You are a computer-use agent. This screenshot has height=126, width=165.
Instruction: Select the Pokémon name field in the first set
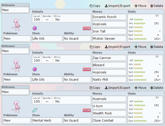pyautogui.click(x=17, y=38)
